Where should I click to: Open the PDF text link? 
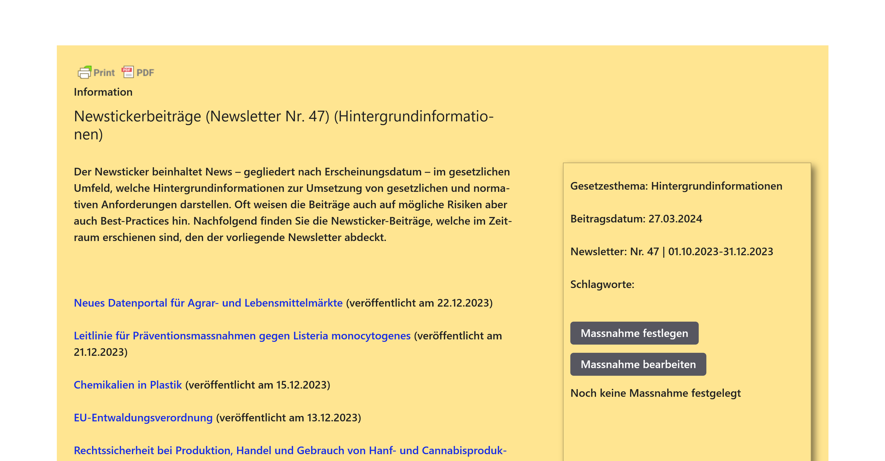(x=145, y=72)
